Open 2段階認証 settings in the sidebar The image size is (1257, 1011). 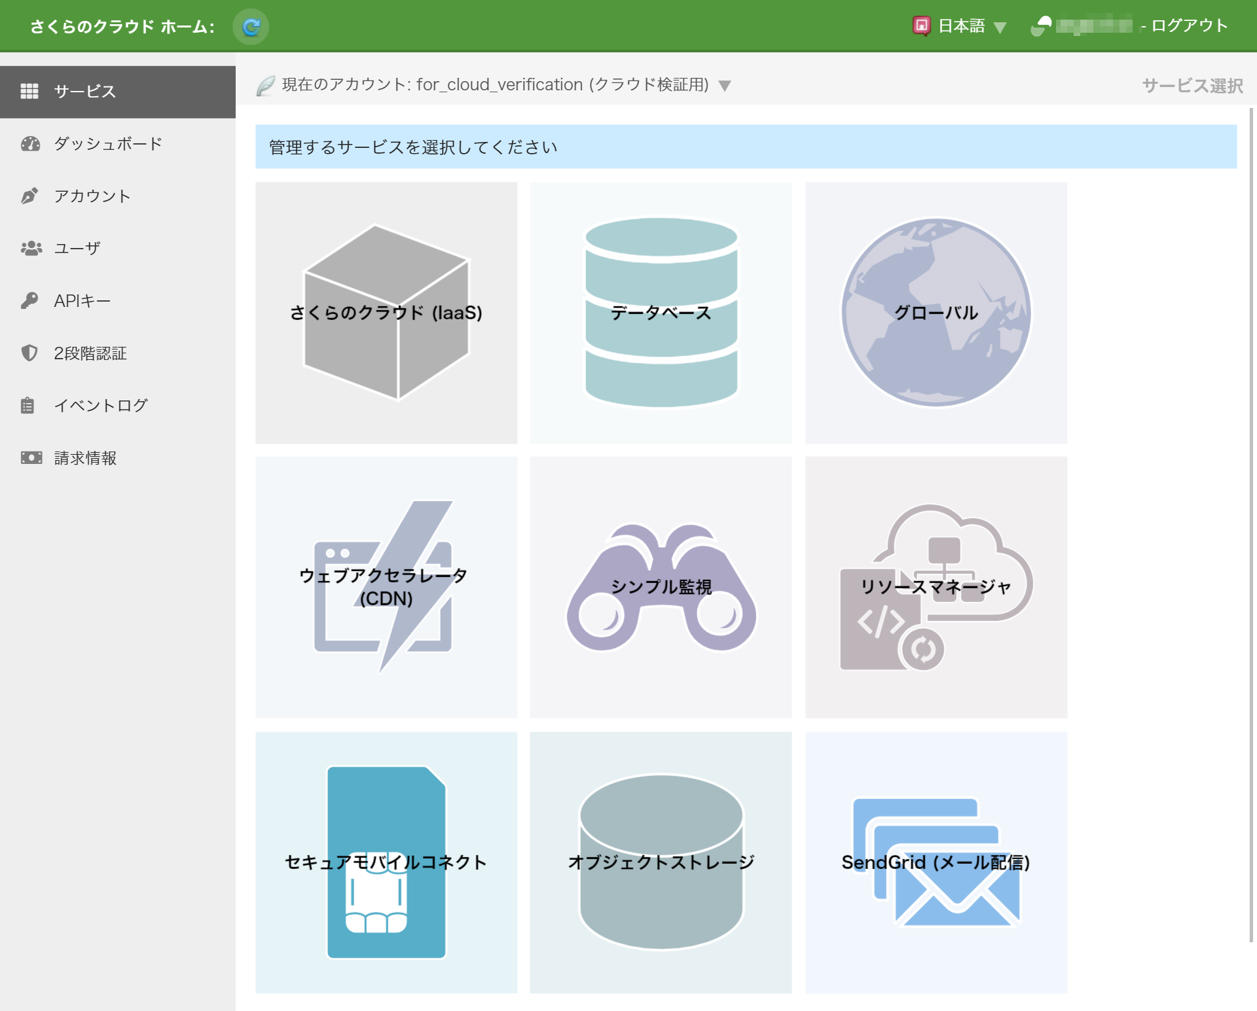click(x=90, y=353)
